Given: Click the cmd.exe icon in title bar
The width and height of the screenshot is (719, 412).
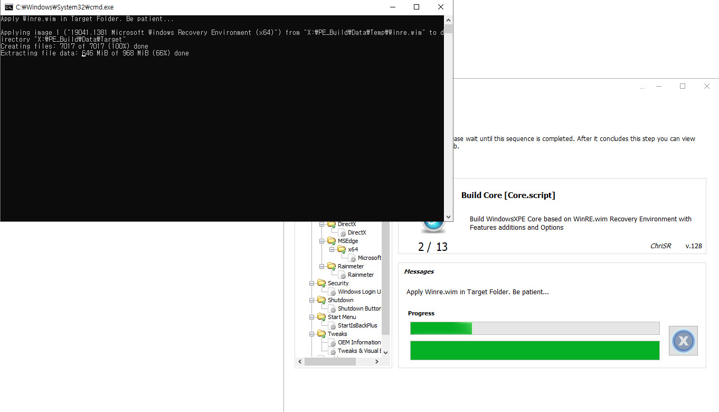Looking at the screenshot, I should (x=9, y=7).
